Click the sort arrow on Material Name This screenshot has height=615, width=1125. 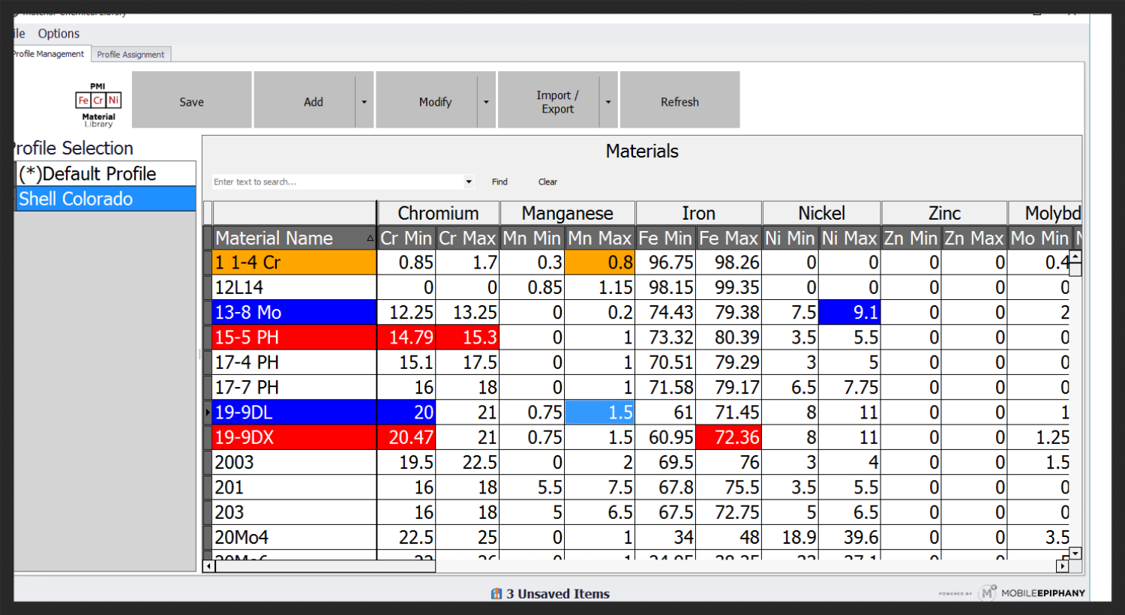pos(370,238)
